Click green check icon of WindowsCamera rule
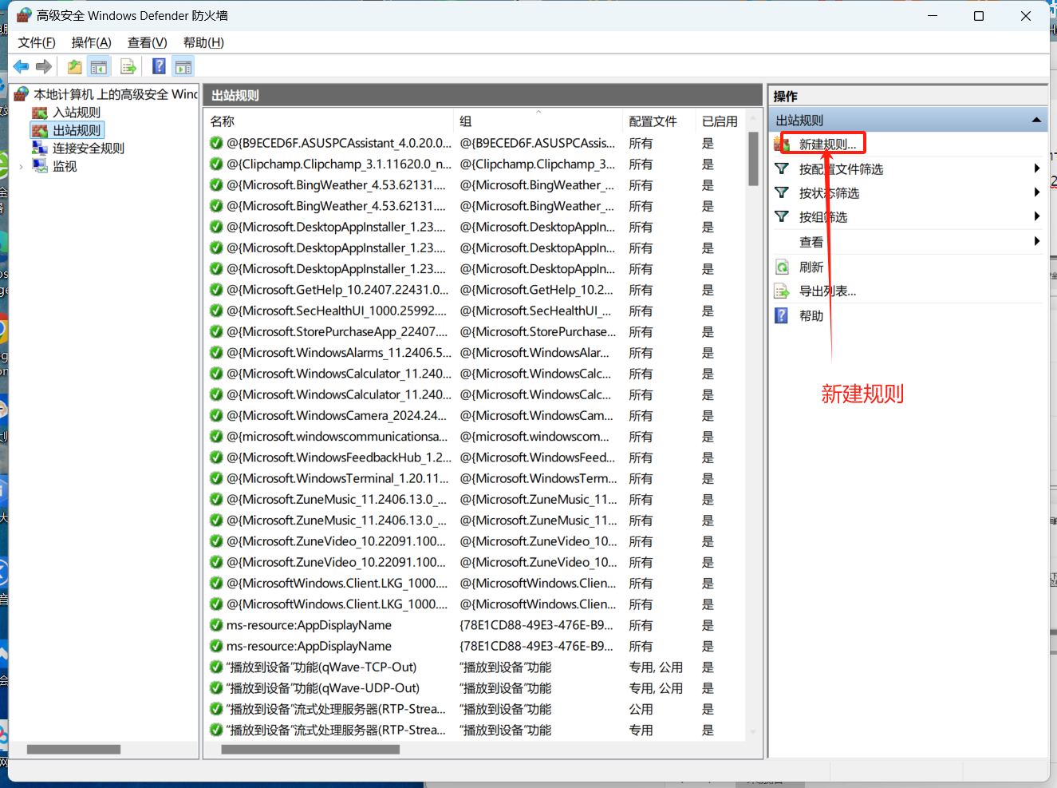The width and height of the screenshot is (1057, 788). 216,415
